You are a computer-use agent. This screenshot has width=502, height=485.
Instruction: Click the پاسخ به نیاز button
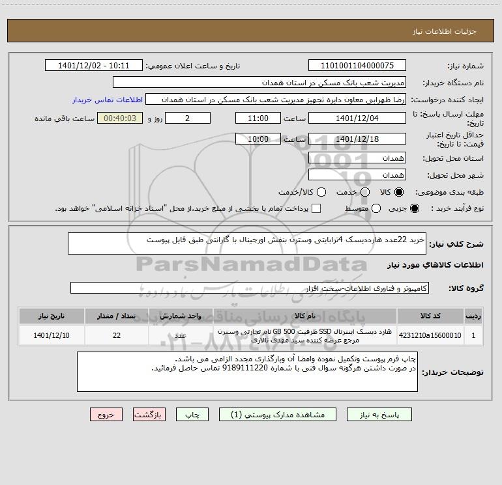click(379, 415)
